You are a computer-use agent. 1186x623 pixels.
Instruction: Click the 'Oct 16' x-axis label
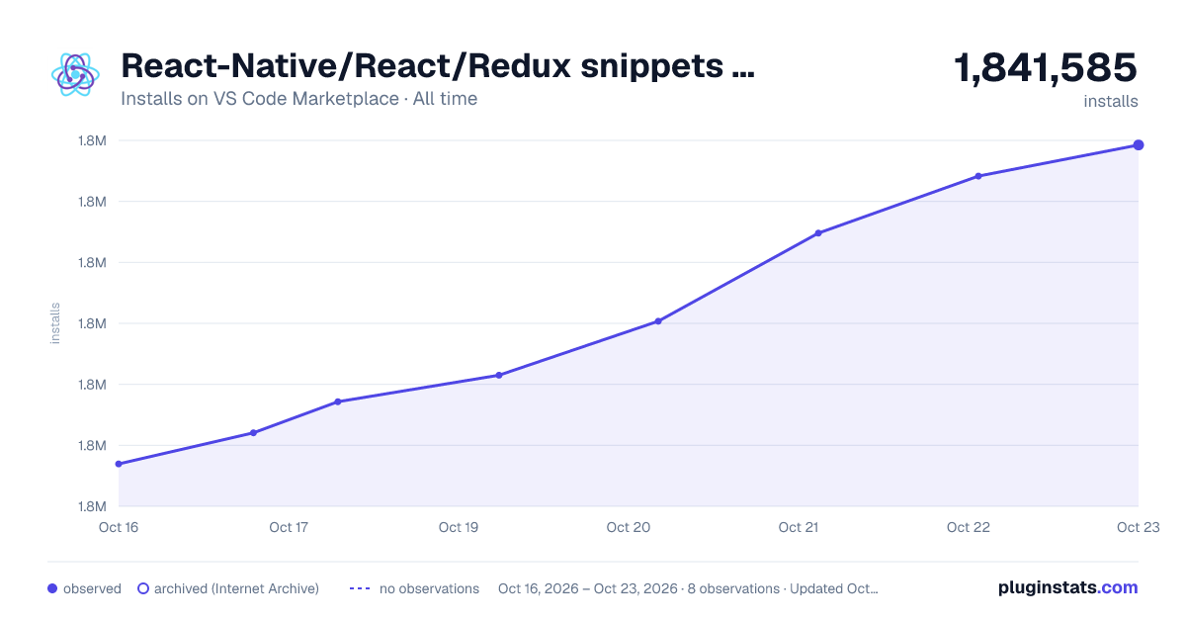[119, 527]
